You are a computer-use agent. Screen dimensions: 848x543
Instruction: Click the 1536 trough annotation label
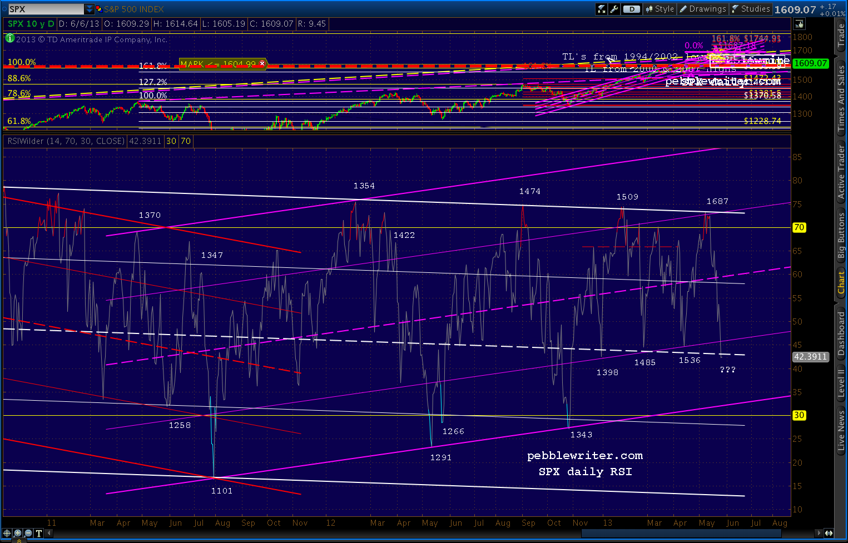(690, 360)
